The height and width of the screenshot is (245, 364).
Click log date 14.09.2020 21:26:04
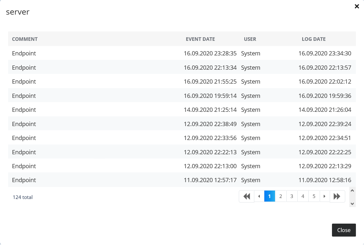[325, 110]
